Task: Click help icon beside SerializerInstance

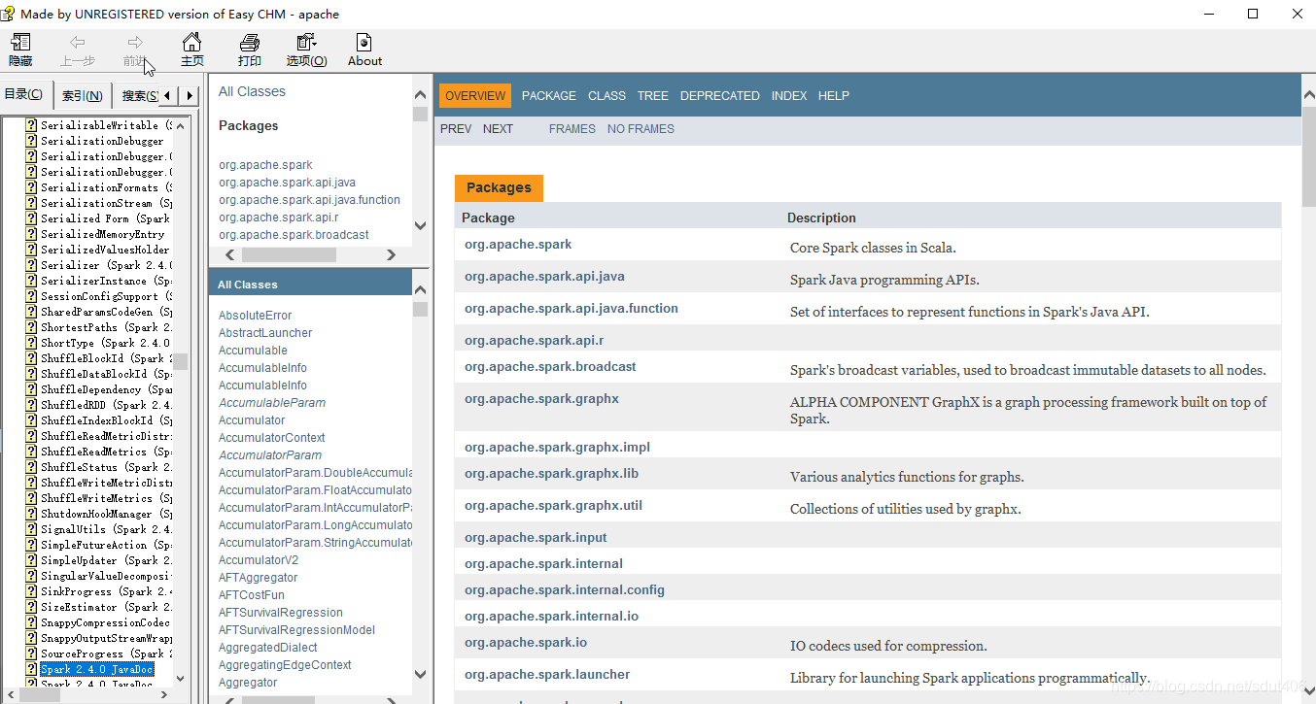Action: tap(31, 281)
